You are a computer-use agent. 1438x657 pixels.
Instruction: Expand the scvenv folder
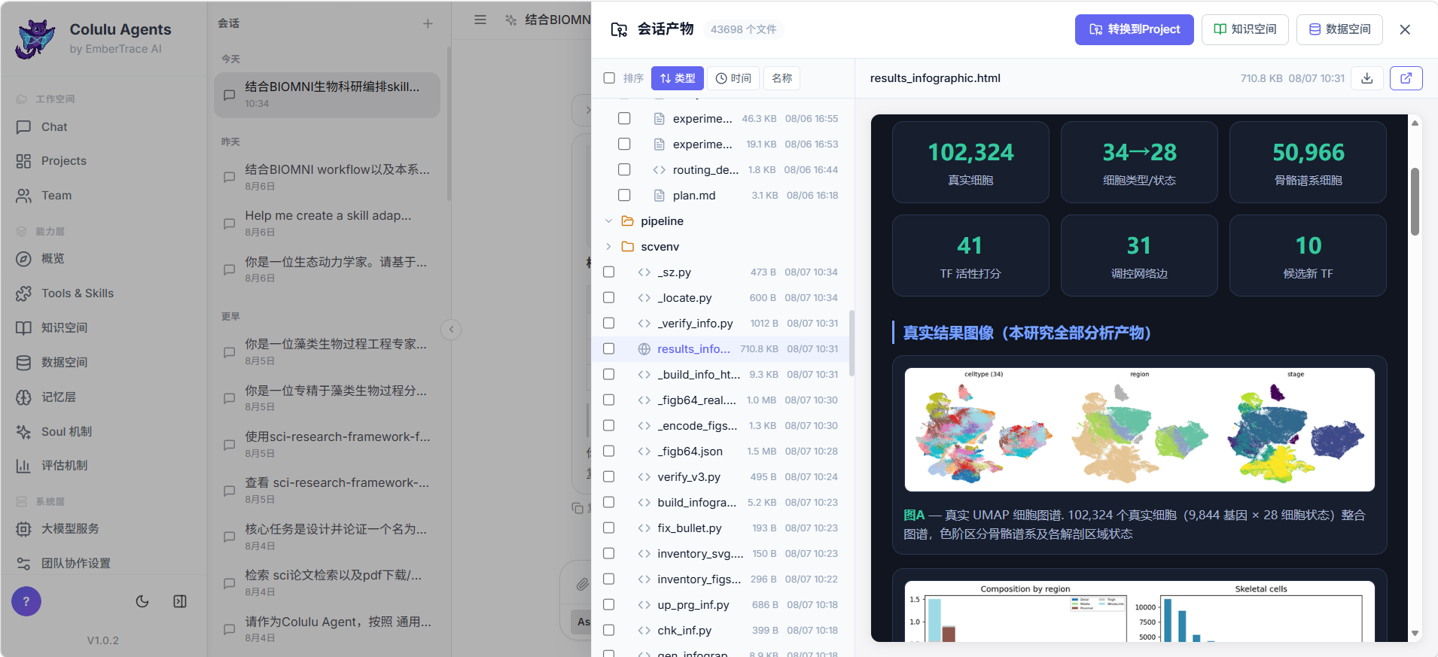(609, 247)
